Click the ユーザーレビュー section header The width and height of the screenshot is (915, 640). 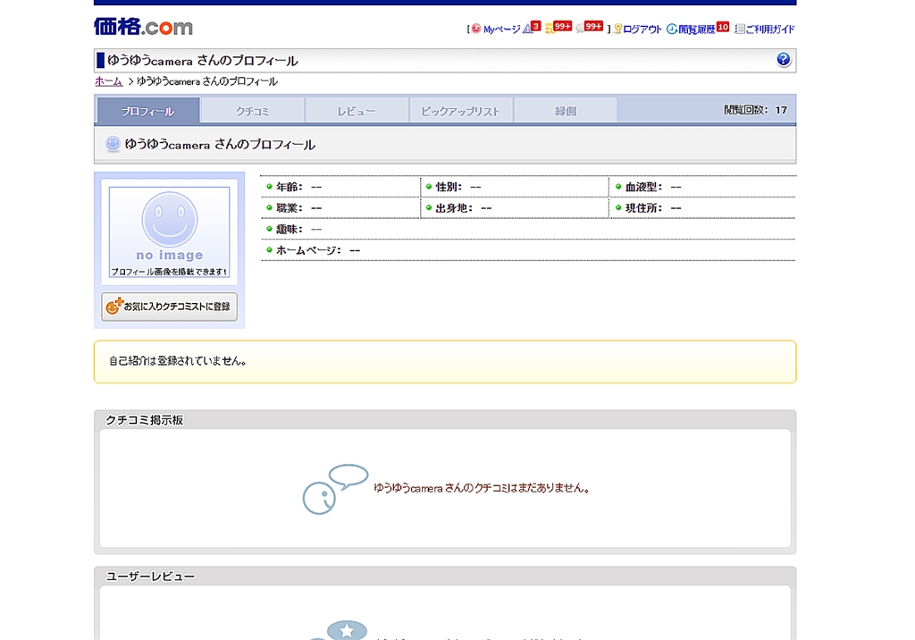[150, 577]
